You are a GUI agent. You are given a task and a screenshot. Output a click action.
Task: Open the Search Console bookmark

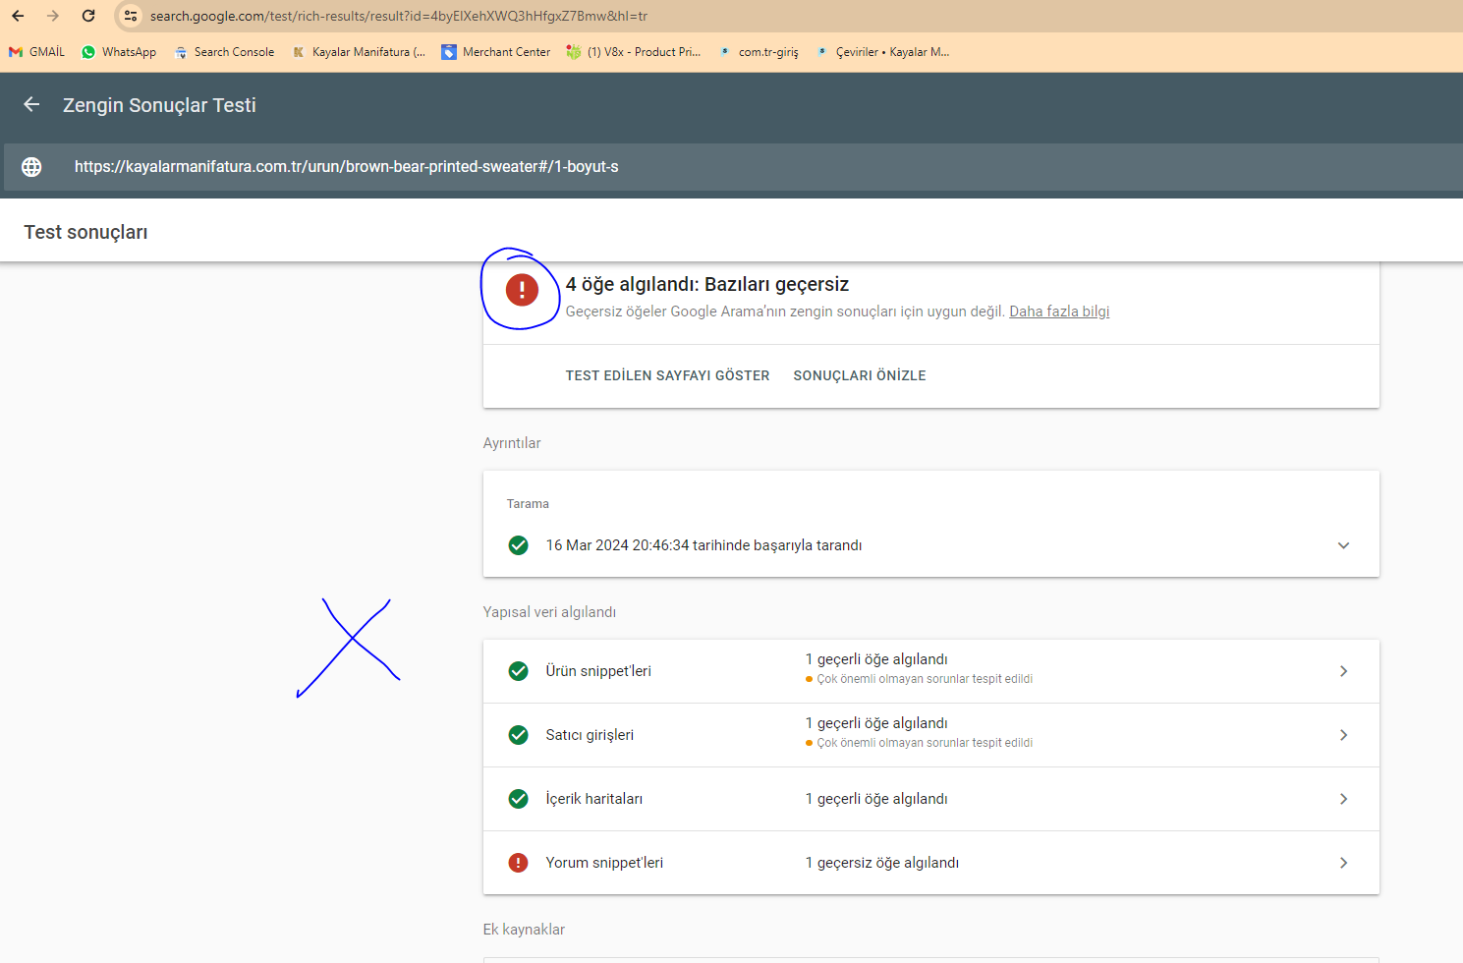pos(224,52)
